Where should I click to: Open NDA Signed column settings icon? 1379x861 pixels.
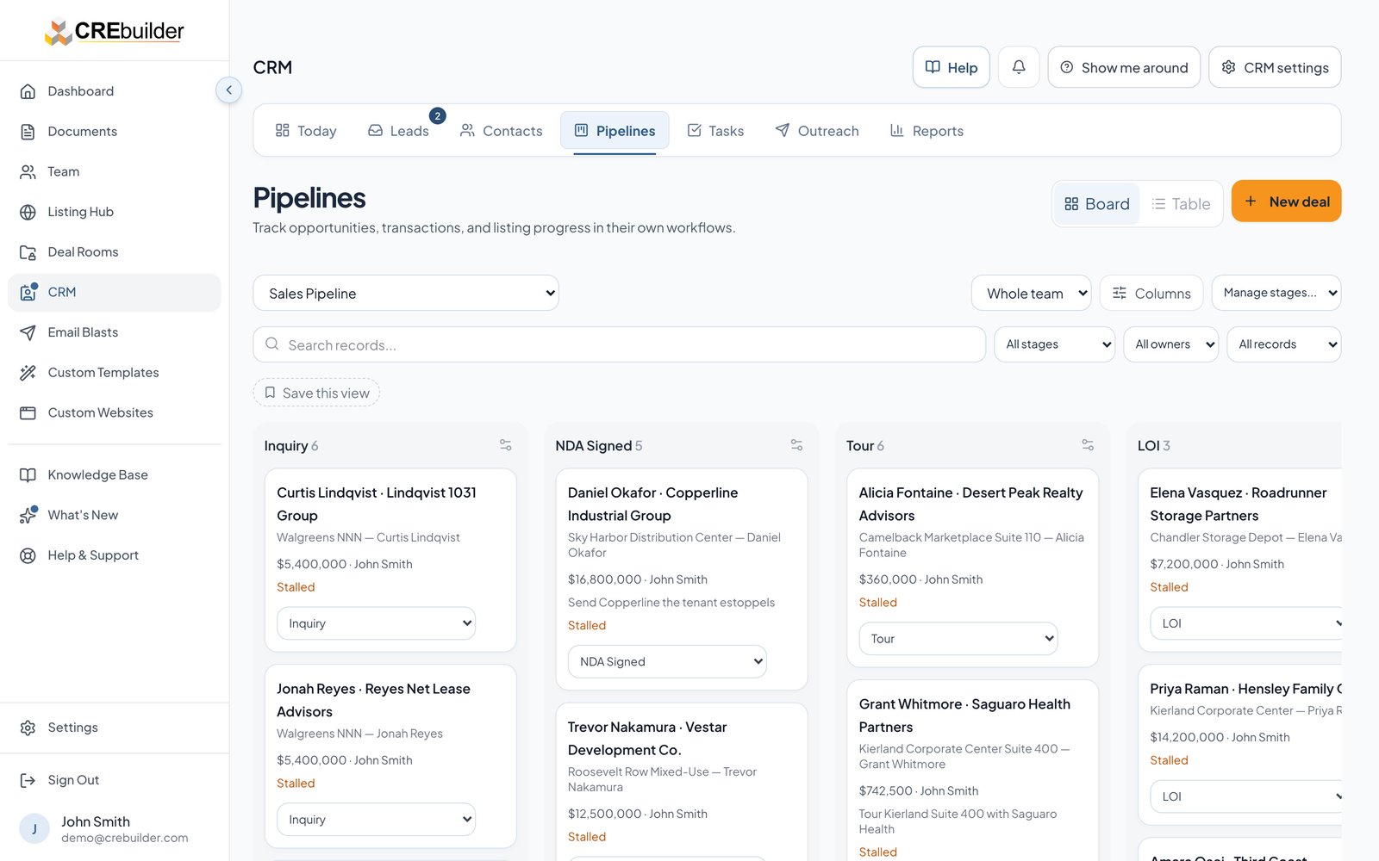[796, 445]
